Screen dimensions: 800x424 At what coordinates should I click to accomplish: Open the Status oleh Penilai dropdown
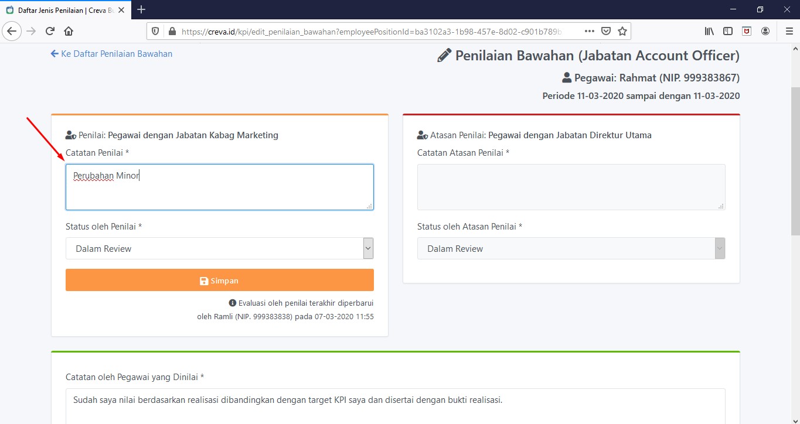pyautogui.click(x=220, y=248)
